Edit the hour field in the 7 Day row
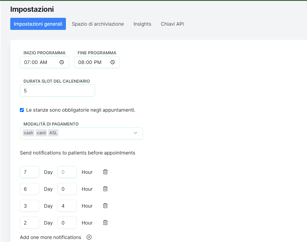The image size is (307, 242). click(x=67, y=172)
